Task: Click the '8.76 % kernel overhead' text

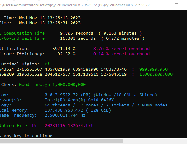Action: 121,49
